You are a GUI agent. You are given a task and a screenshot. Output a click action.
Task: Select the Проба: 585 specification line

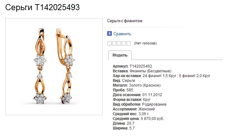123,90
